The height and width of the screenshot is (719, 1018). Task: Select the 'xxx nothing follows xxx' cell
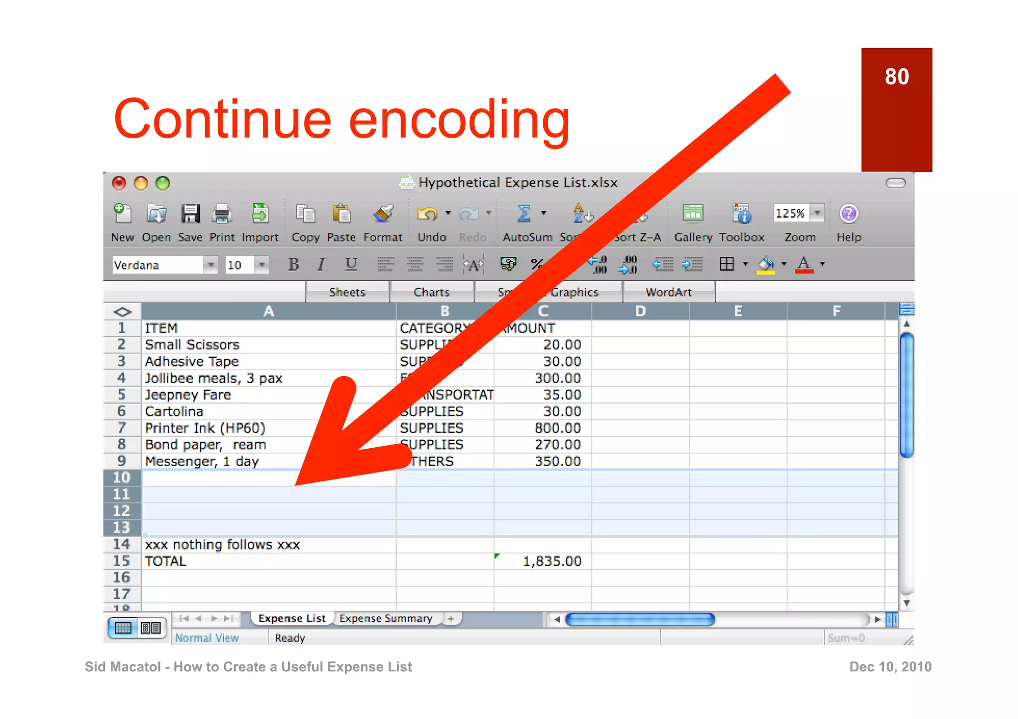269,545
